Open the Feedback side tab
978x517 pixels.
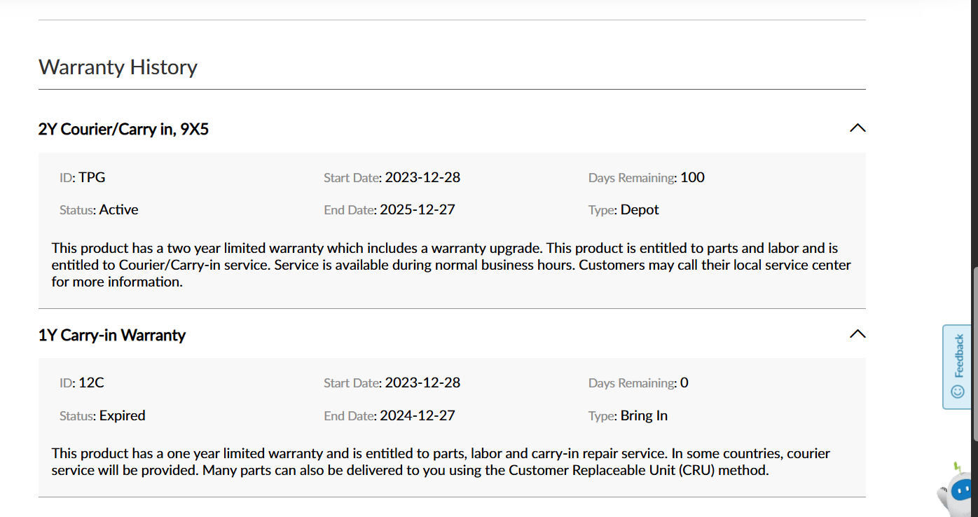coord(957,366)
